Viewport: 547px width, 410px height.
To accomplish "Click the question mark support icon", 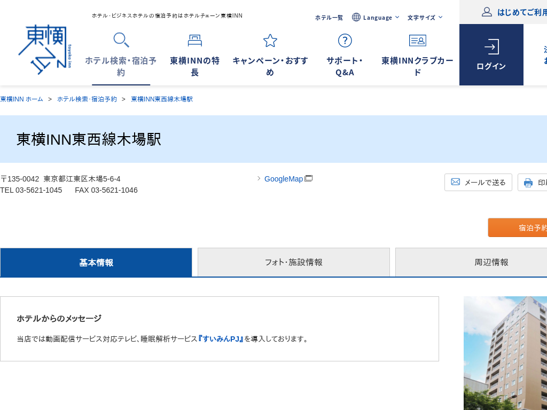I will [345, 41].
